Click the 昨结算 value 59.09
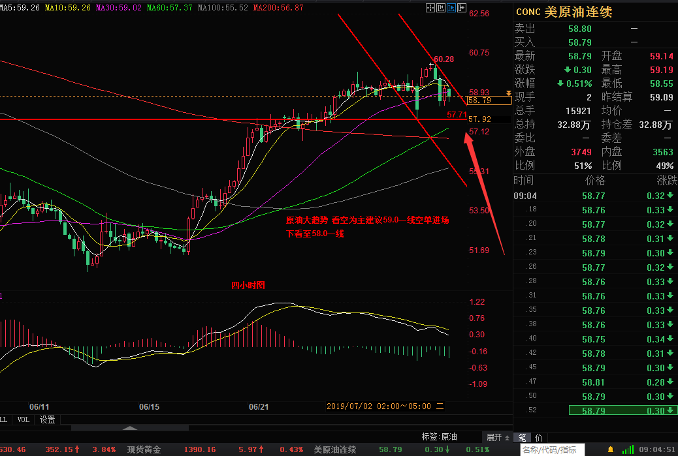Screen dimensions: 678x456 [662, 97]
